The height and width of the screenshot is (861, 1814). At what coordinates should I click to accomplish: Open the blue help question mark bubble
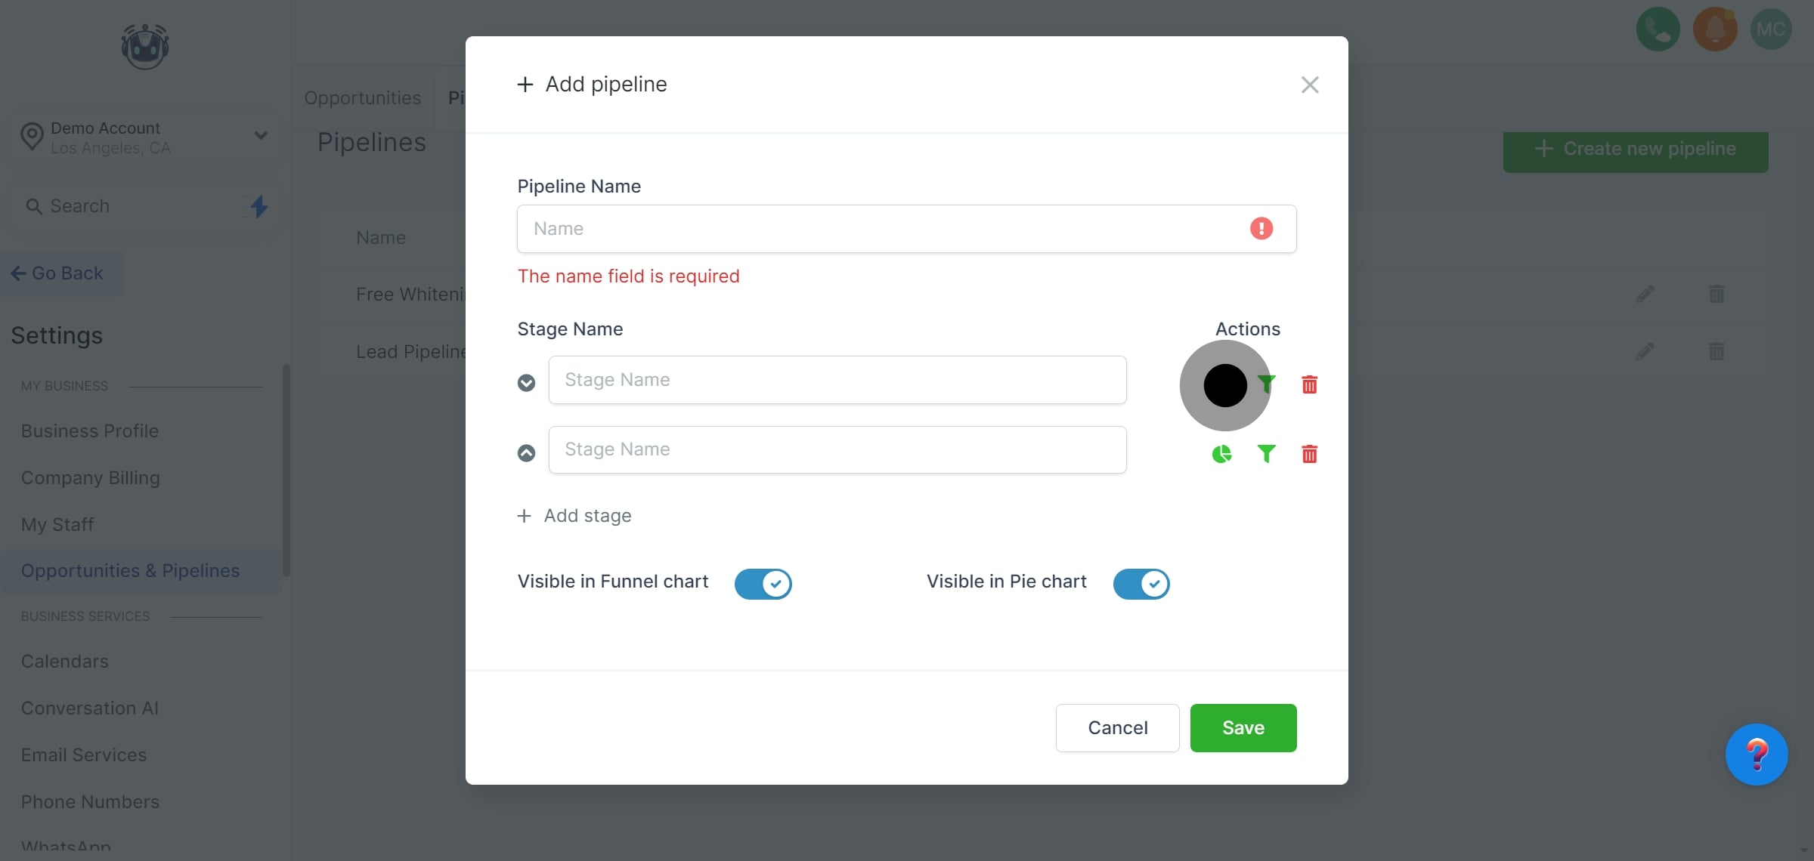pos(1756,754)
